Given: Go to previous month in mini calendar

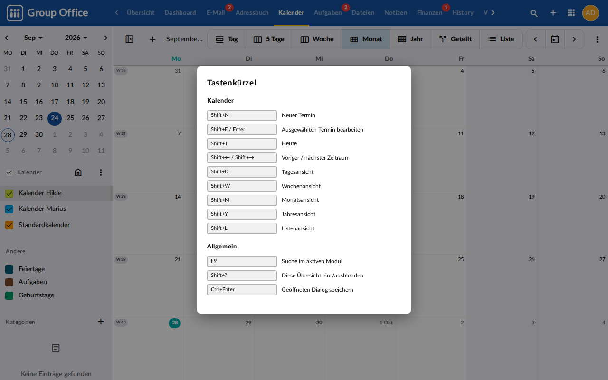Looking at the screenshot, I should [7, 38].
